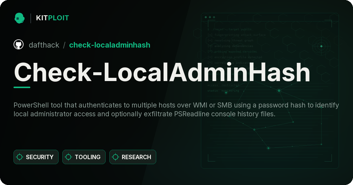Select the Check-LocalAdminHash main title
Screen dimensions: 353x185
pos(162,72)
